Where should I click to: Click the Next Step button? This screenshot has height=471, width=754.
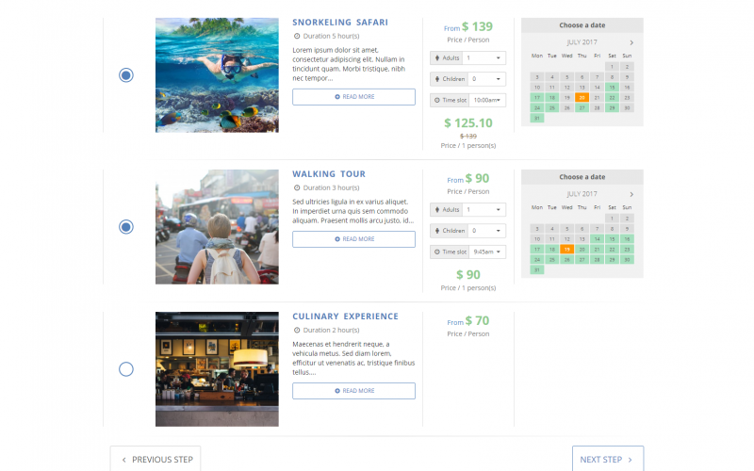coord(607,459)
